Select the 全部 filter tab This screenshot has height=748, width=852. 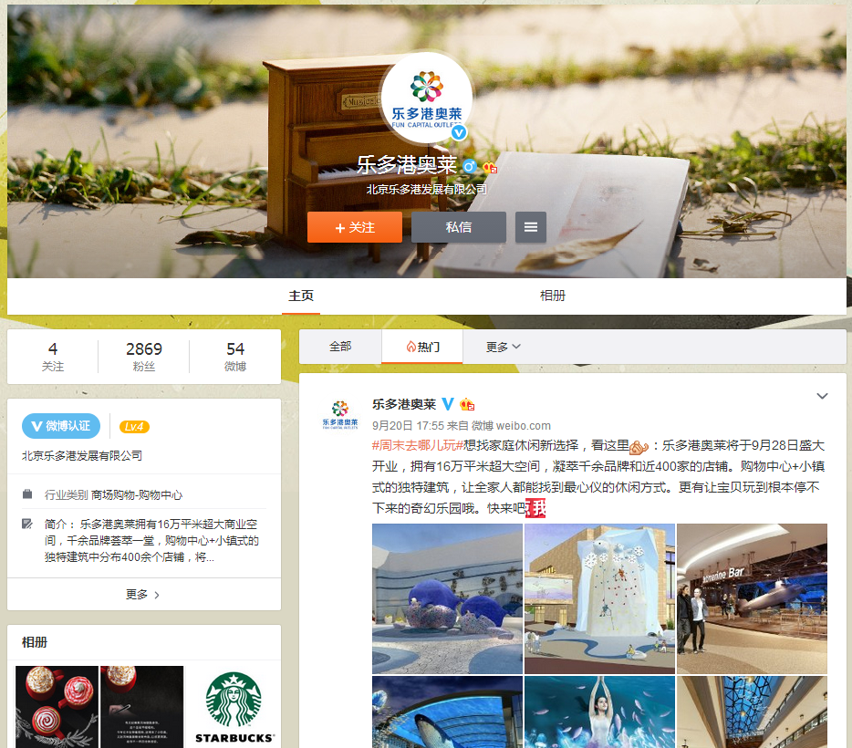click(x=340, y=347)
